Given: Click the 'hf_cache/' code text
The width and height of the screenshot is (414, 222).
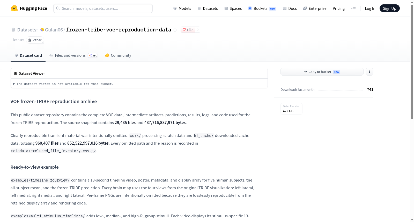Looking at the screenshot, I should 204,136.
